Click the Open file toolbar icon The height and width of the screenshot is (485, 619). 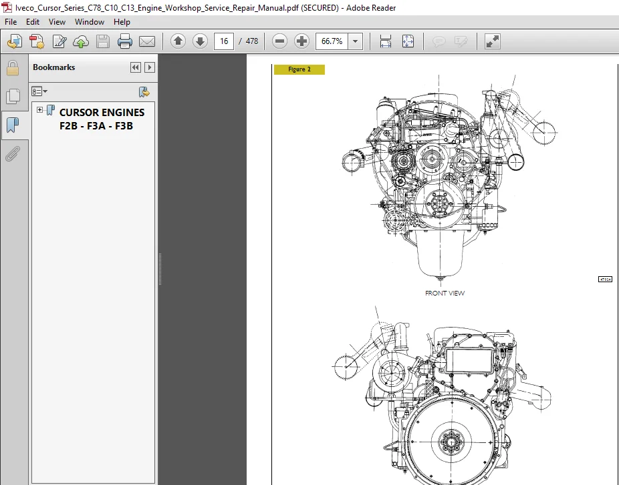[15, 41]
